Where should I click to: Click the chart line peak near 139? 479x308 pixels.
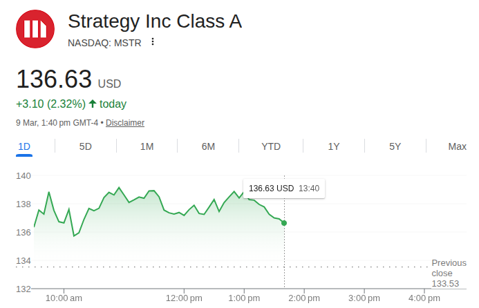click(119, 188)
